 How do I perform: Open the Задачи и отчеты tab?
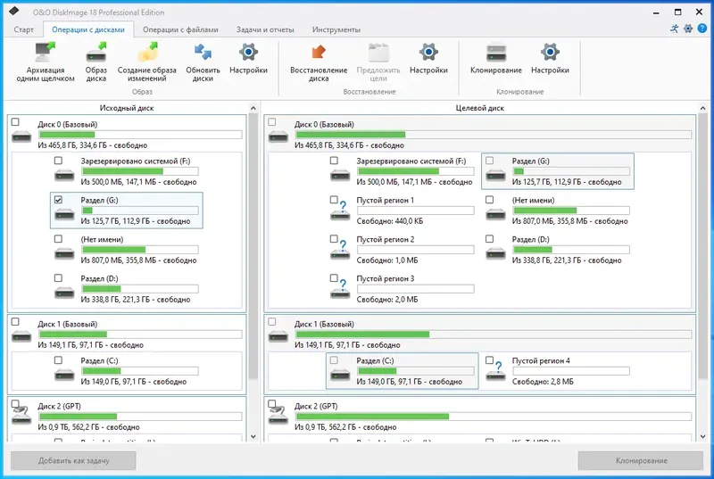pos(265,29)
